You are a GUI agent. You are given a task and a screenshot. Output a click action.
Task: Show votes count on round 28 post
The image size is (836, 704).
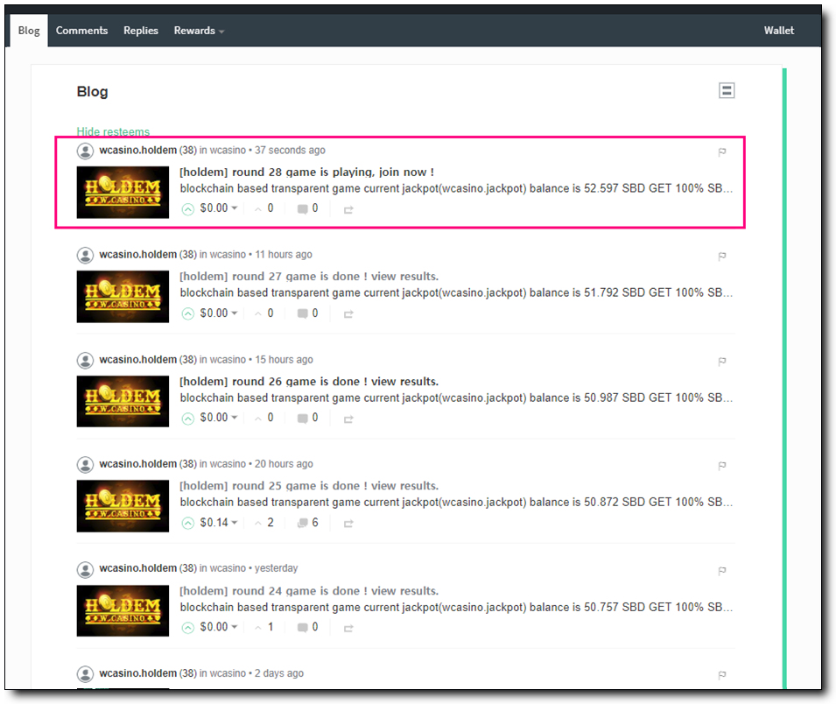tap(264, 208)
